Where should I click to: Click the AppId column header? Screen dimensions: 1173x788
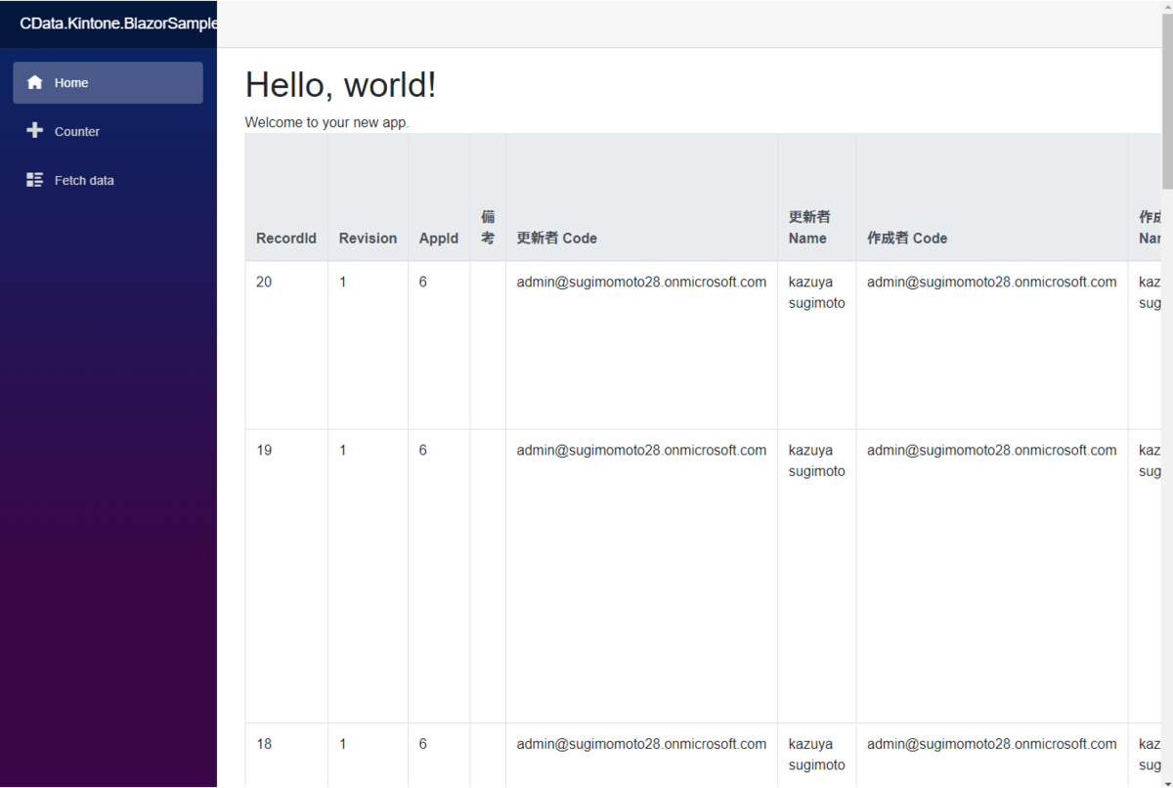(x=438, y=239)
